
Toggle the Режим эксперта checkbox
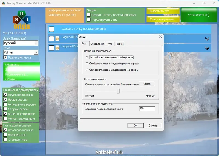click(x=5, y=57)
